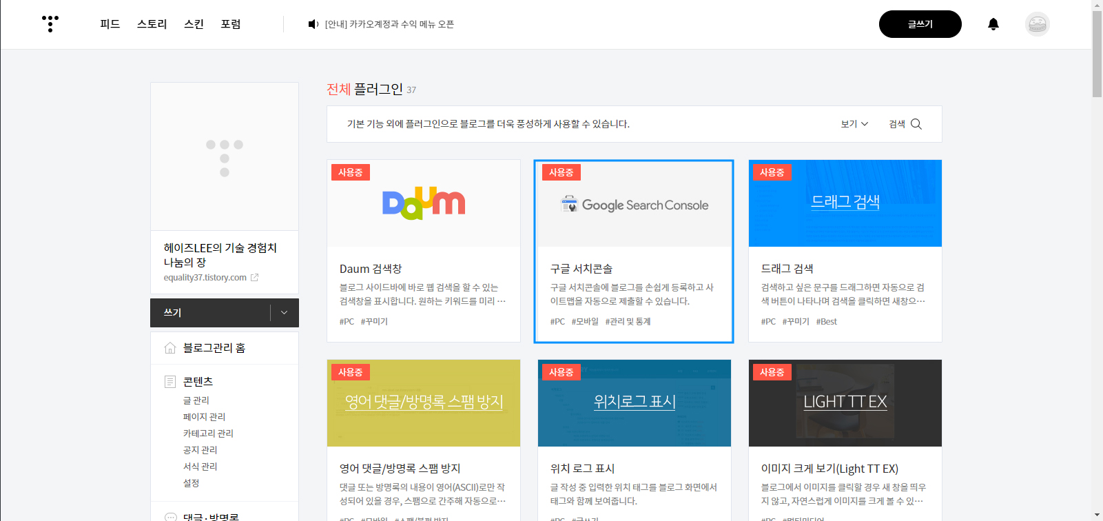Viewport: 1103px width, 521px height.
Task: Open the 스토리 menu
Action: pos(152,24)
